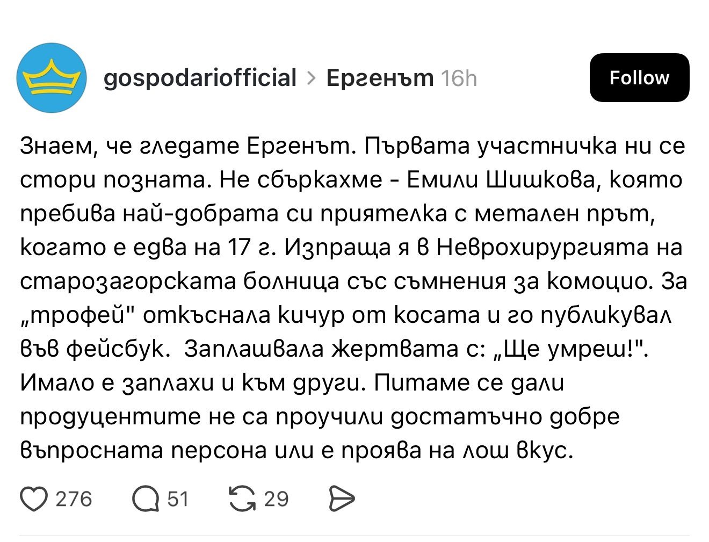Share the post with the paper plane icon

[x=341, y=499]
